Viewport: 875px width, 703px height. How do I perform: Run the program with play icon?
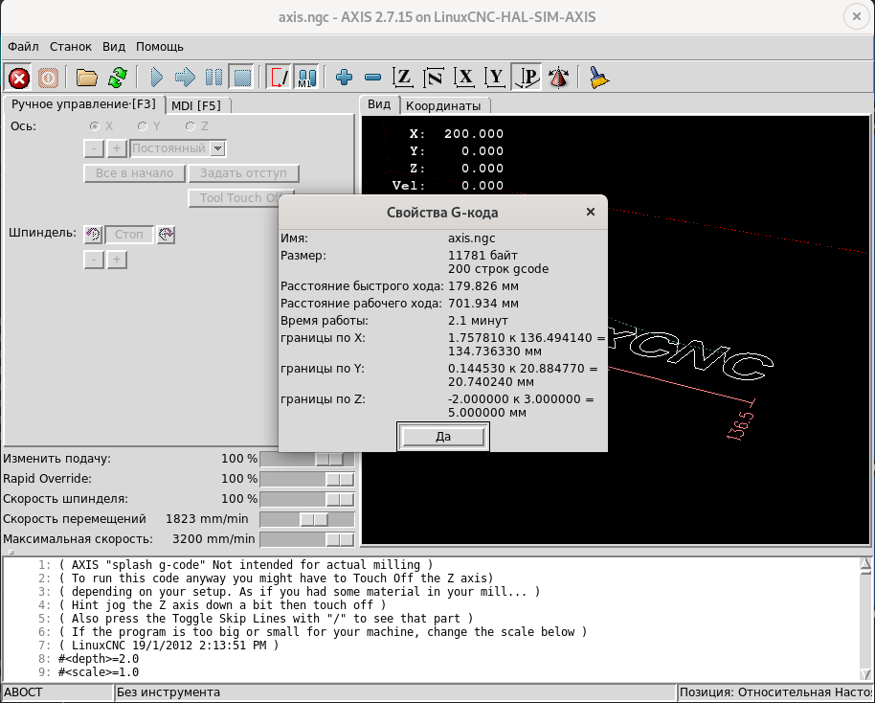pos(157,78)
